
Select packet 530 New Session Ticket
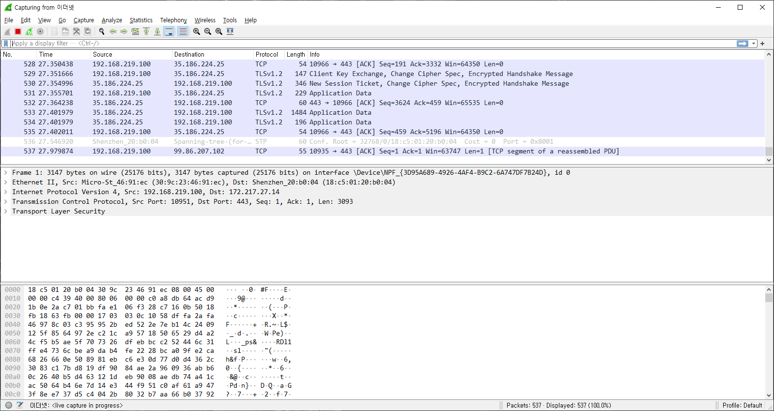tap(383, 84)
